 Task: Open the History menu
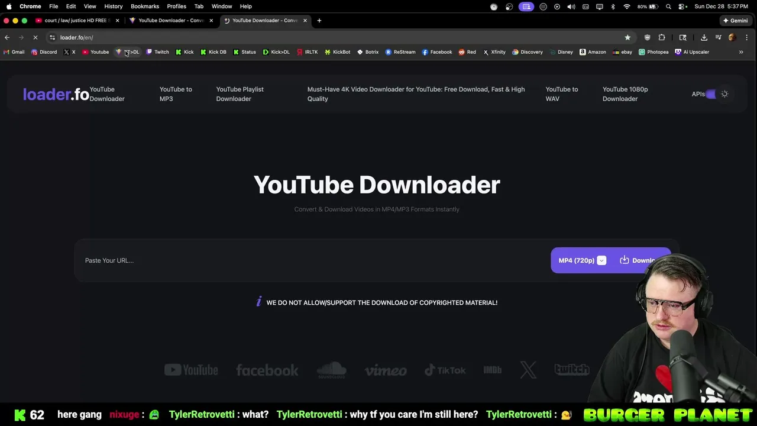click(113, 6)
